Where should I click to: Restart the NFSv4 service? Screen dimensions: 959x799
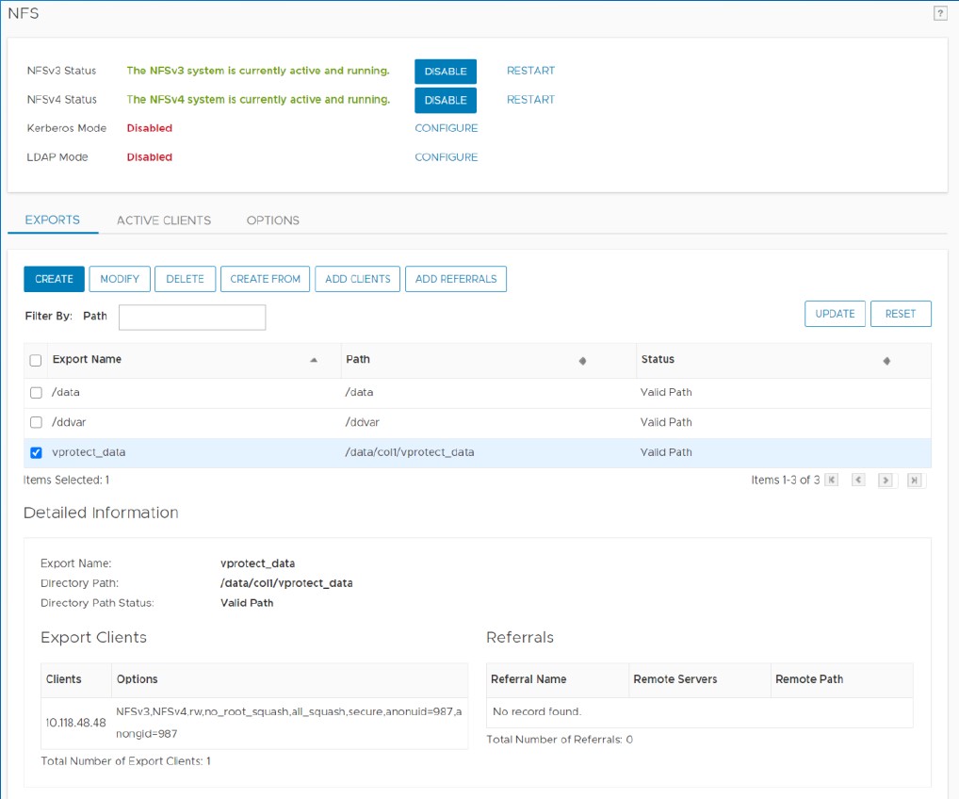pyautogui.click(x=530, y=100)
